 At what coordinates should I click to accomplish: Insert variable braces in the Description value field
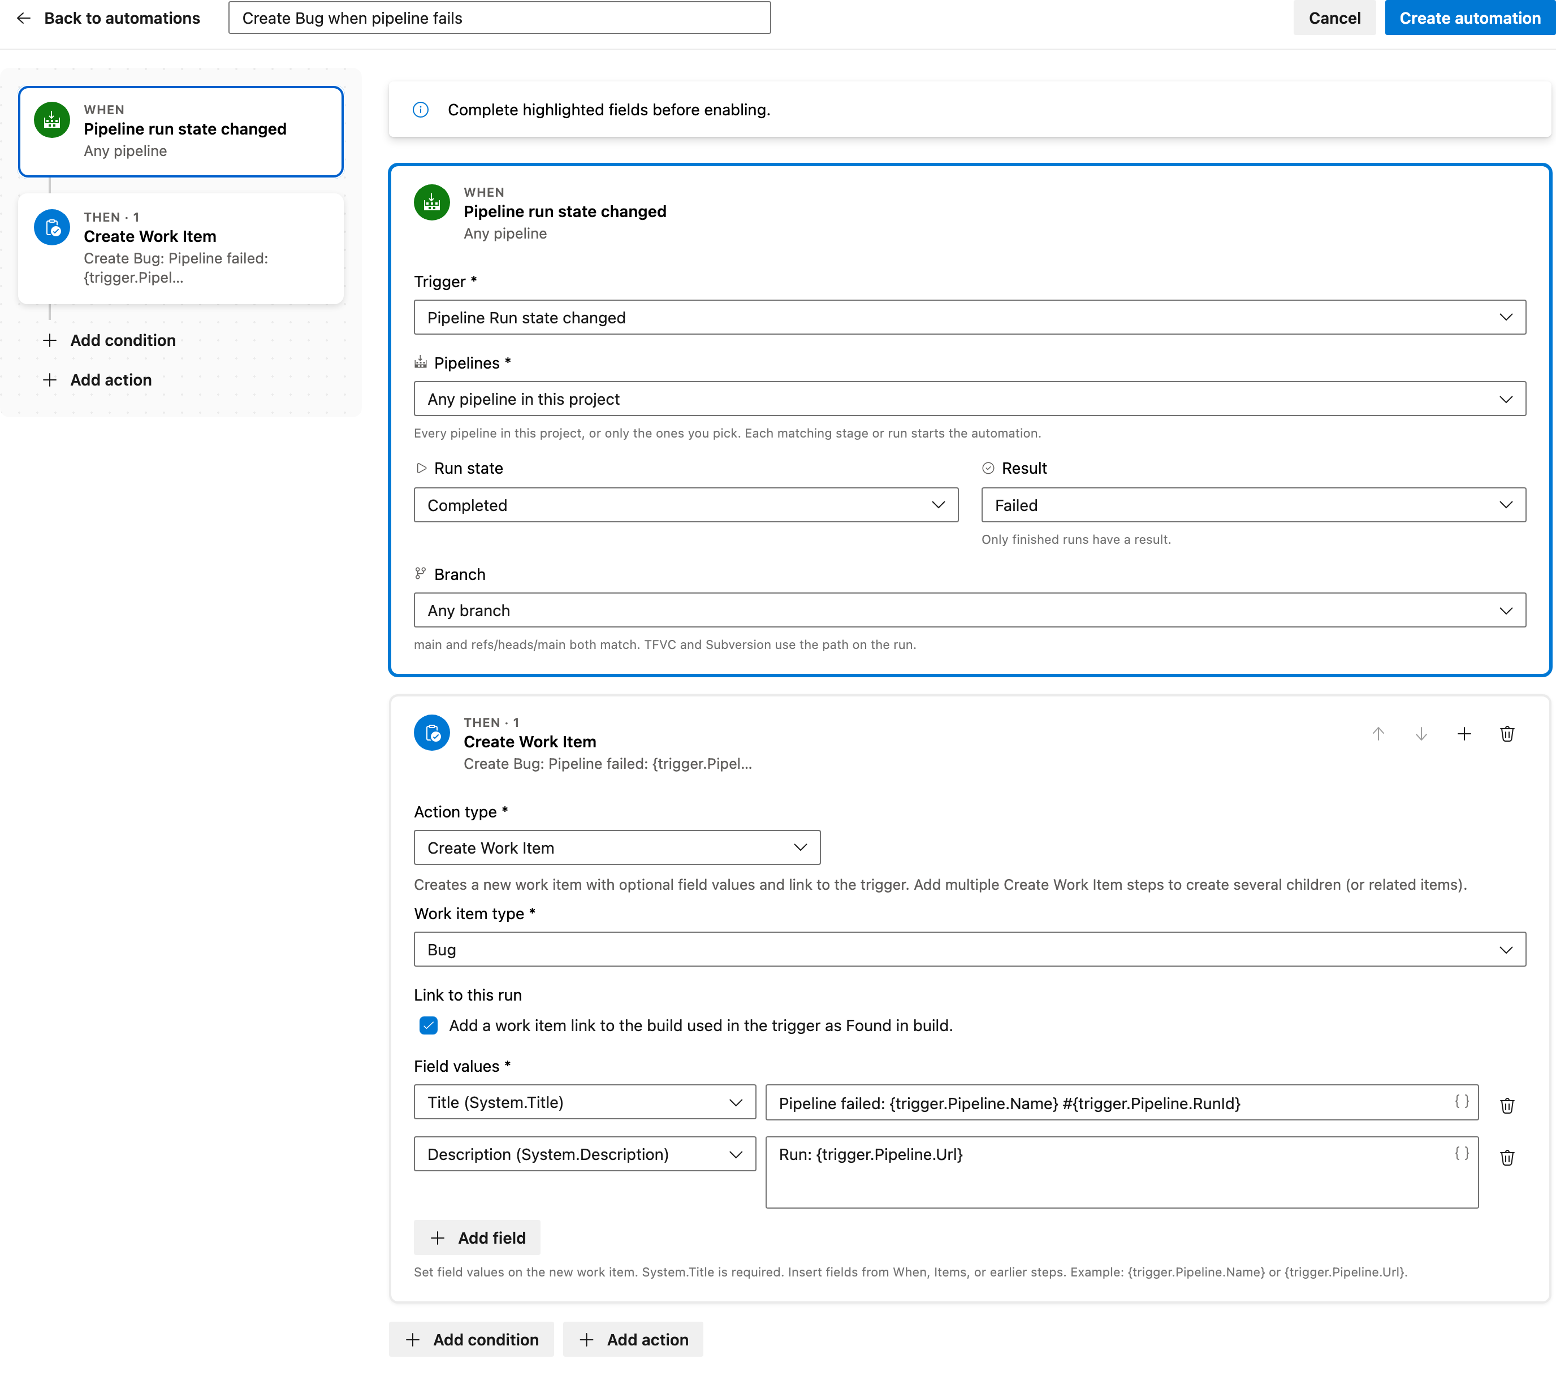pyautogui.click(x=1462, y=1153)
